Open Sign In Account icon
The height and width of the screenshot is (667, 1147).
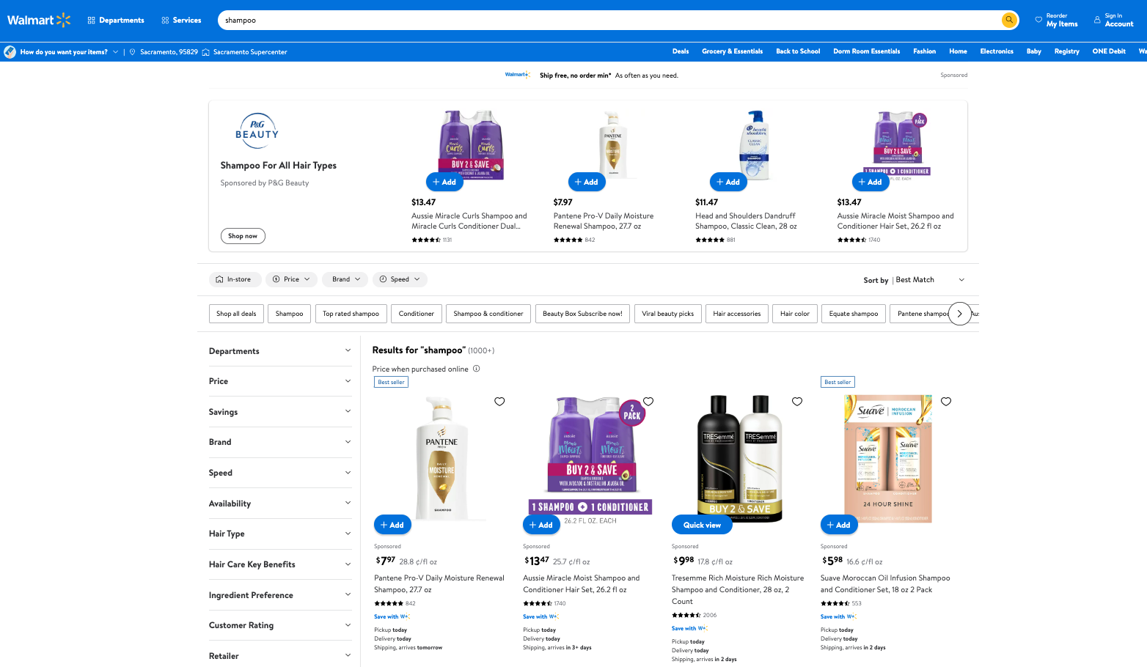coord(1097,20)
